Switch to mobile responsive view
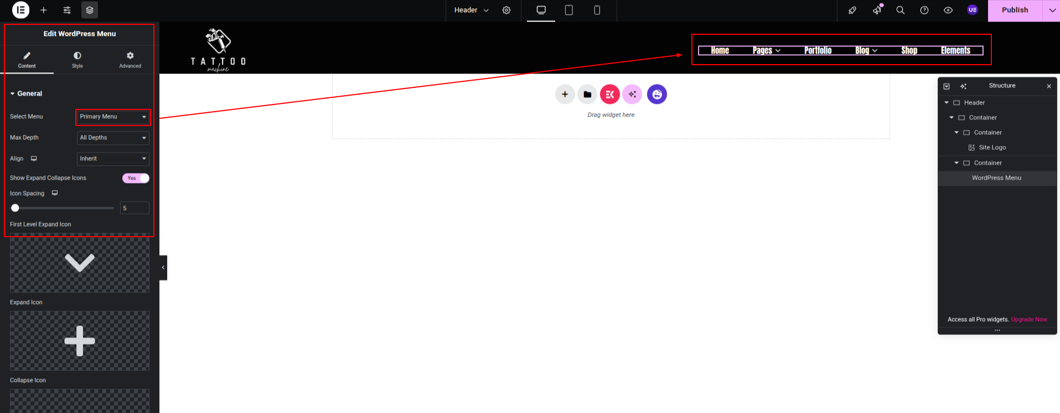 597,10
